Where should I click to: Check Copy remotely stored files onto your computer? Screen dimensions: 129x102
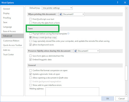[x=30, y=41]
